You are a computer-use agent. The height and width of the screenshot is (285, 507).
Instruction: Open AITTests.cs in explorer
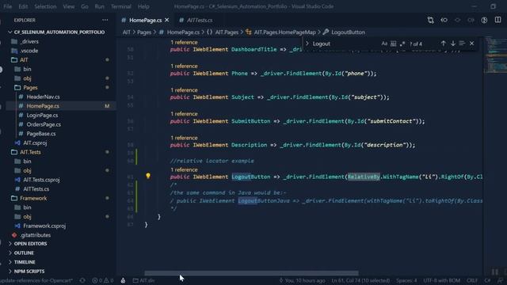[36, 189]
